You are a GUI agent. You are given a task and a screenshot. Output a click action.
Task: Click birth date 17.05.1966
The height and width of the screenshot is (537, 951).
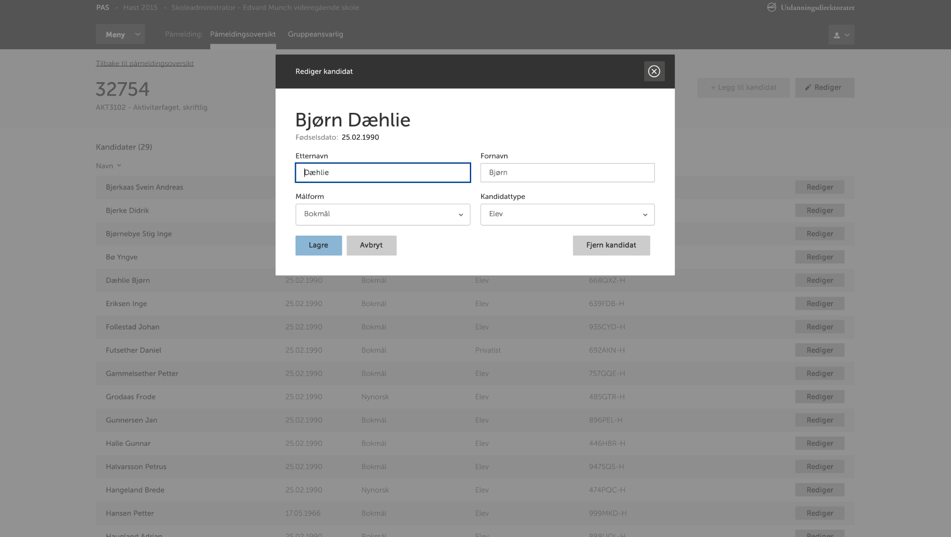click(302, 513)
